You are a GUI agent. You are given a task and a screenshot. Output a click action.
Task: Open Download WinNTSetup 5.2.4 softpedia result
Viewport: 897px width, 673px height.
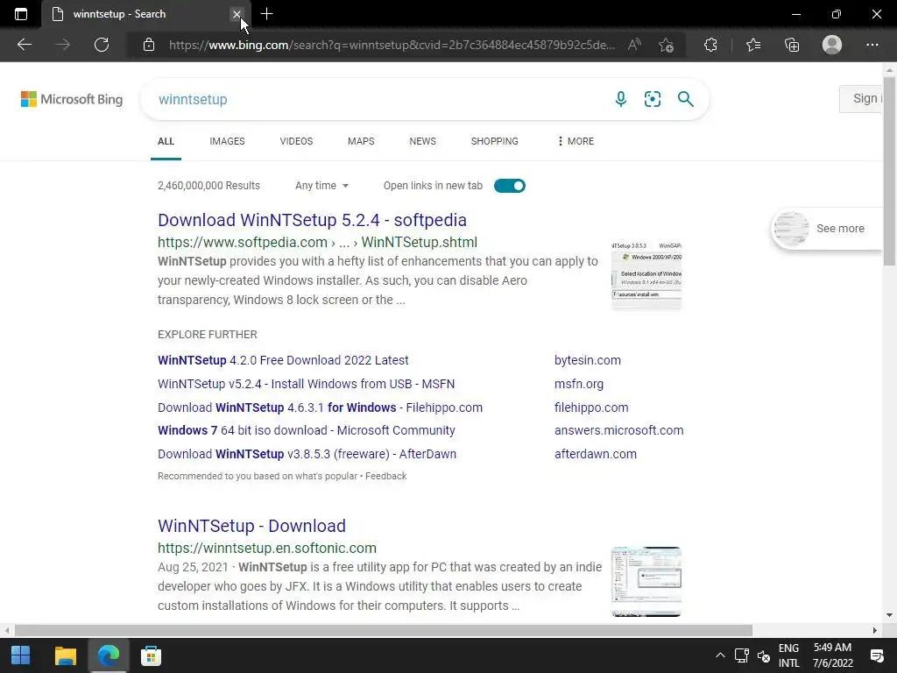click(313, 220)
